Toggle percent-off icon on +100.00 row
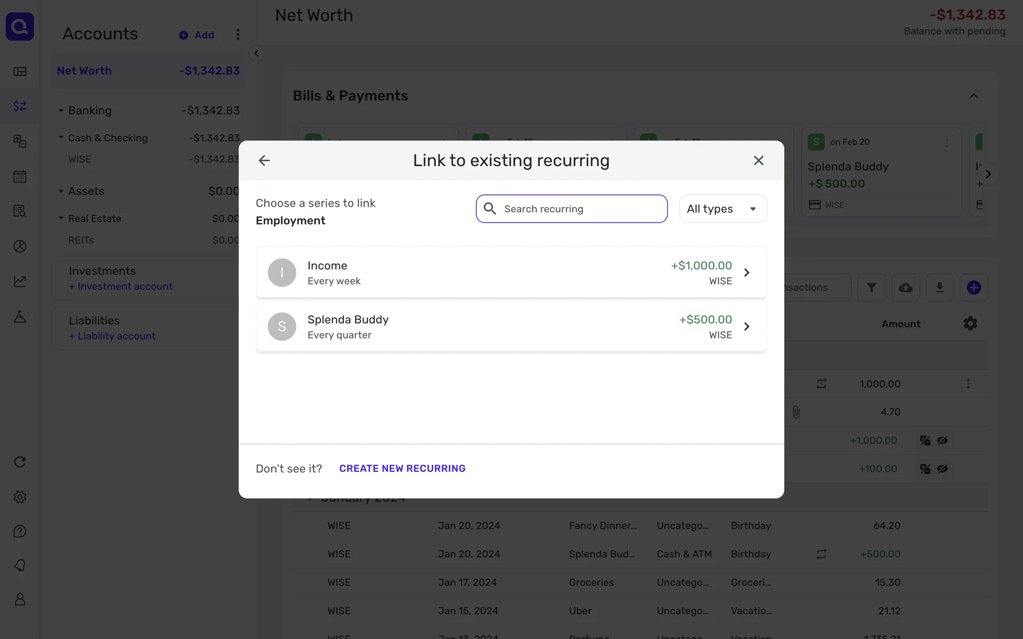 tap(925, 469)
